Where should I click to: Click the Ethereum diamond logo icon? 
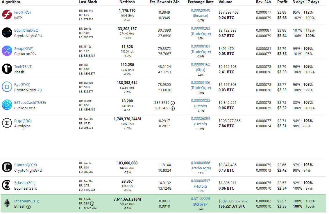pyautogui.click(x=7, y=203)
